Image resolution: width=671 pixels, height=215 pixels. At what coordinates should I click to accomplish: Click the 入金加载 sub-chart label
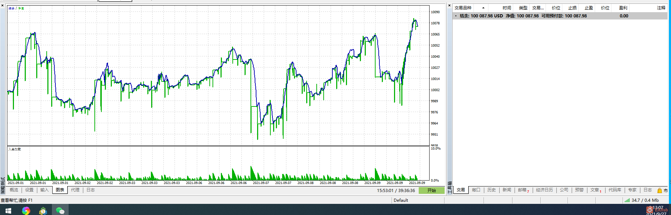(x=15, y=149)
